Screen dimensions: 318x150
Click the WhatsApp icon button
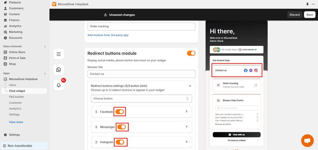click(58, 70)
